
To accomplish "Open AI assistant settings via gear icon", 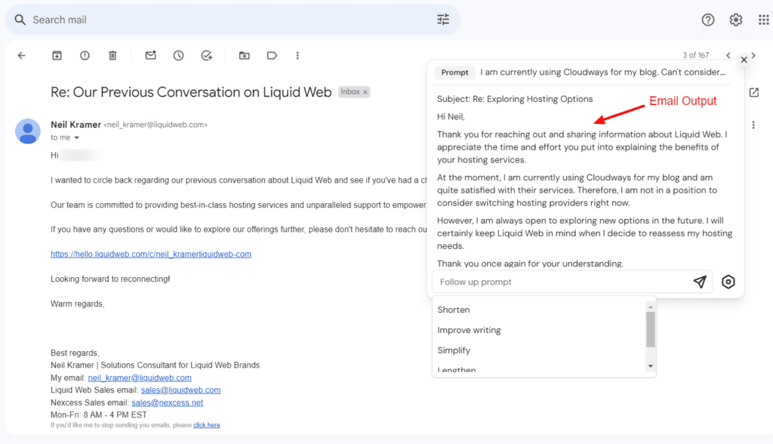I will (728, 281).
